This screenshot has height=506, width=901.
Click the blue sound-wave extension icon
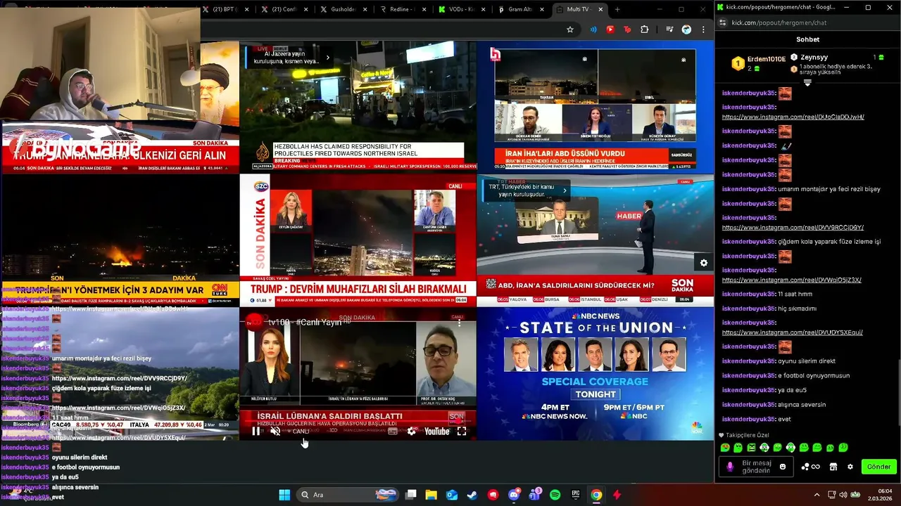coord(593,30)
